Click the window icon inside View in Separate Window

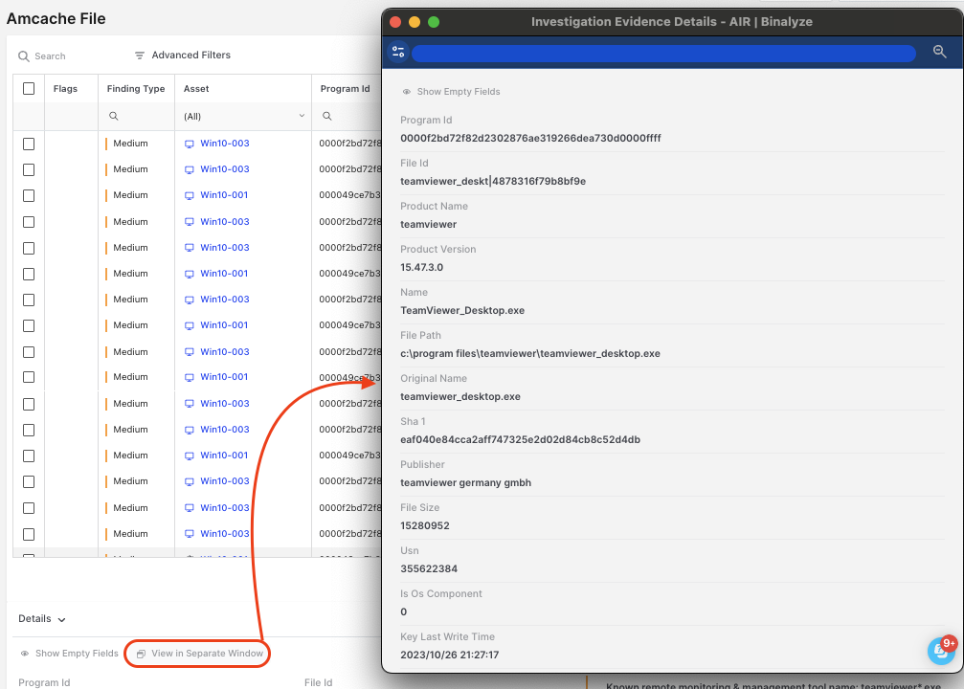coord(140,654)
